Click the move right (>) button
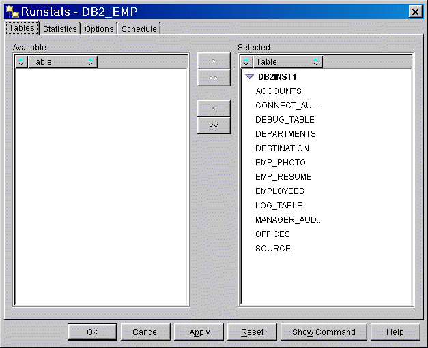428x348 pixels. [x=214, y=61]
